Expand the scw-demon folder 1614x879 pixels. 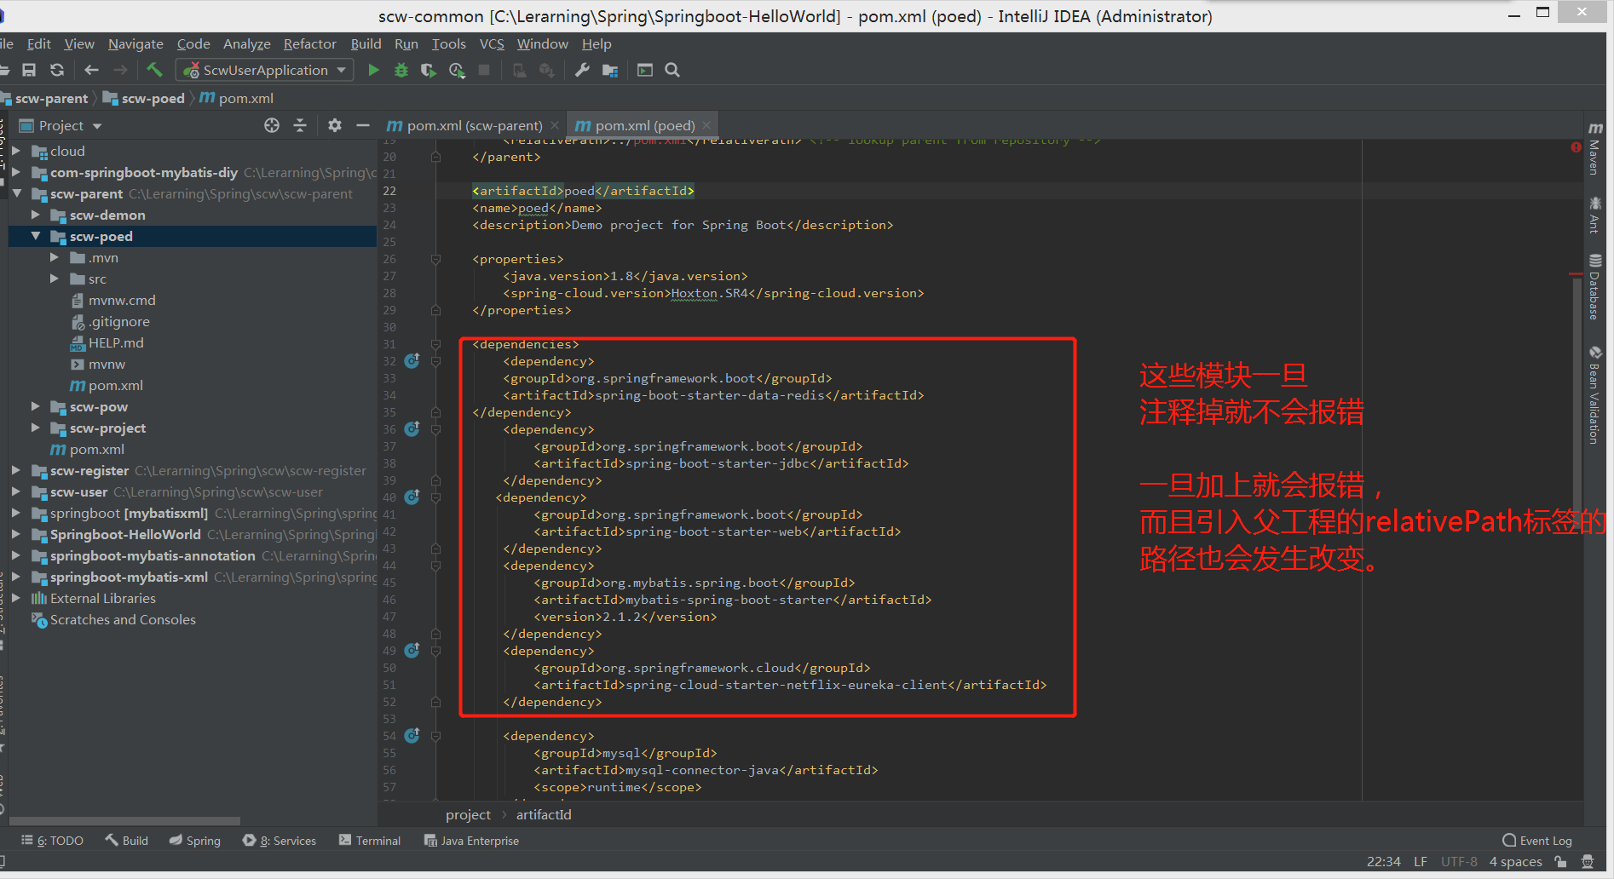35,215
